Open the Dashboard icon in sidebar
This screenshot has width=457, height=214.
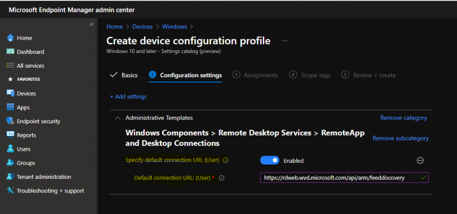(x=10, y=52)
